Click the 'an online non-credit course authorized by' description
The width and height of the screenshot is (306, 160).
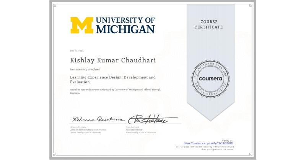click(x=116, y=91)
